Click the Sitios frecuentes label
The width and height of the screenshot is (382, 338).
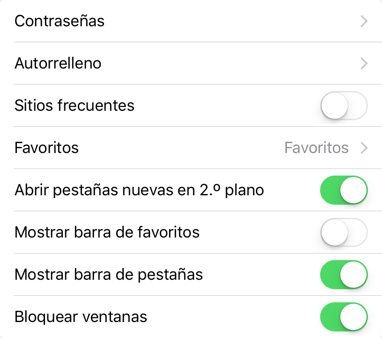75,106
